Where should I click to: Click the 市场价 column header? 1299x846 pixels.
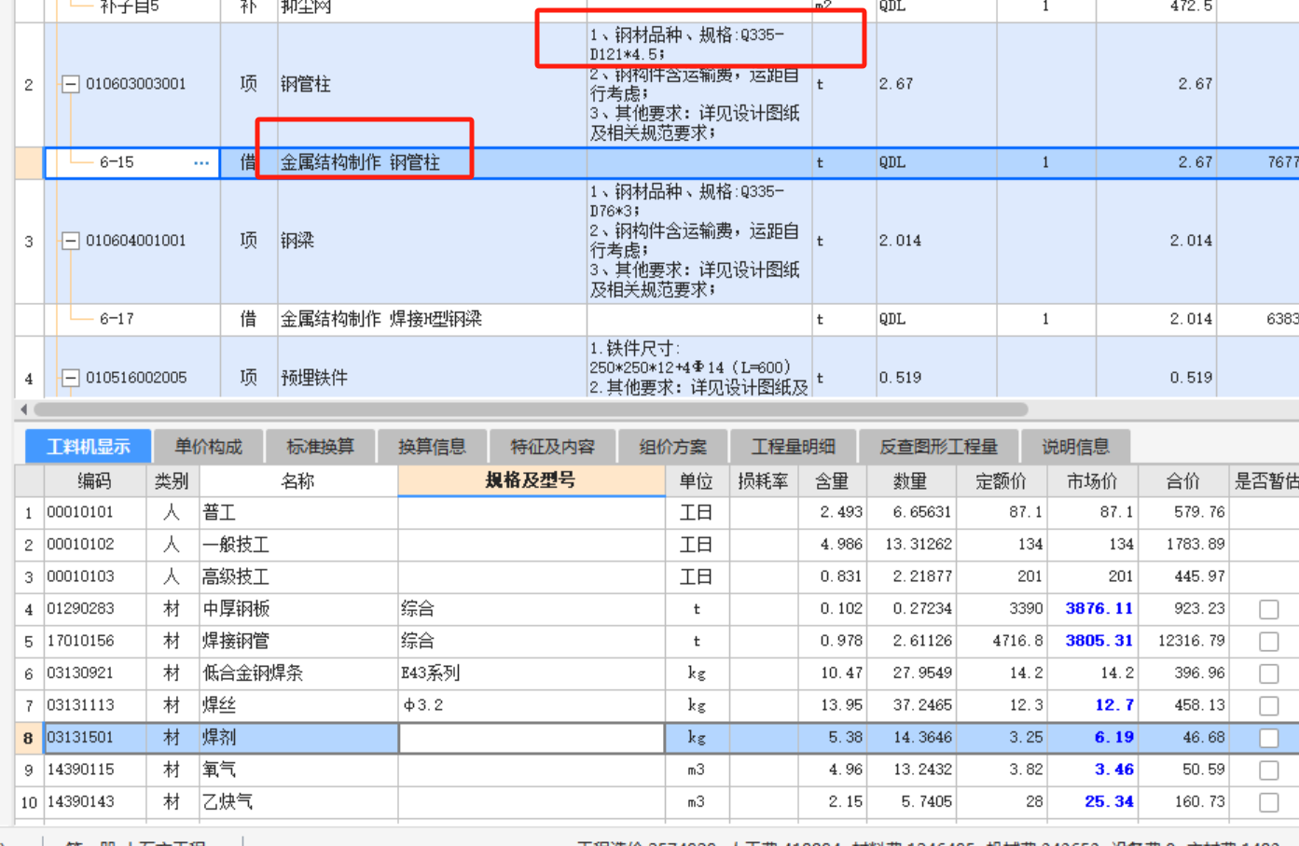click(x=1091, y=480)
